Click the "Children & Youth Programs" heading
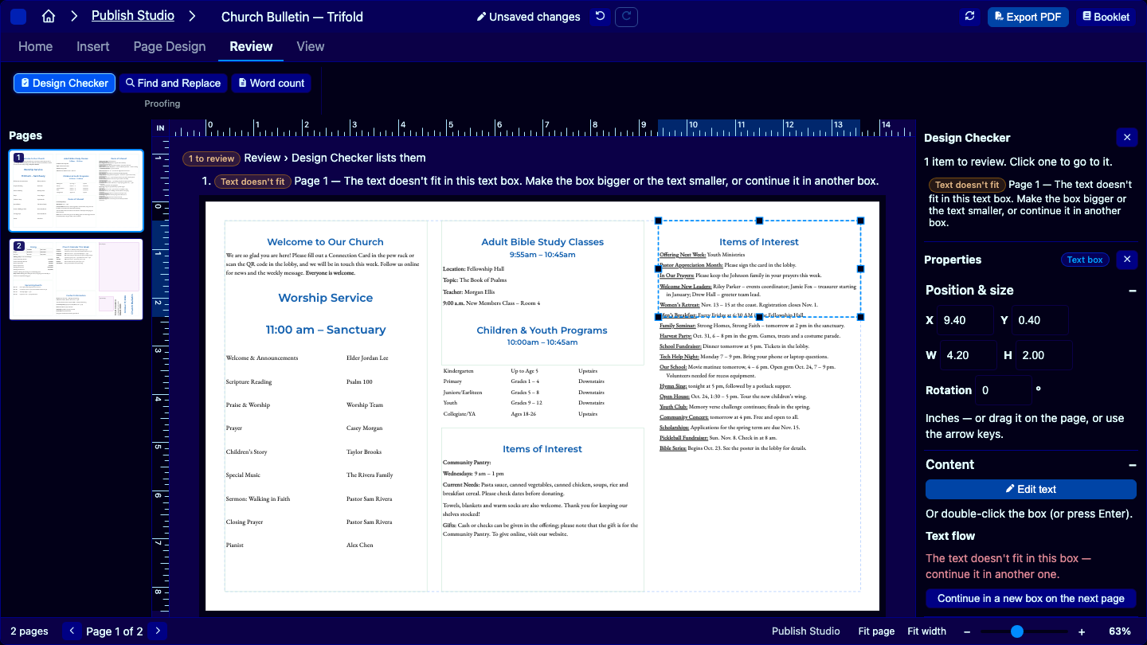This screenshot has width=1147, height=645. (542, 330)
